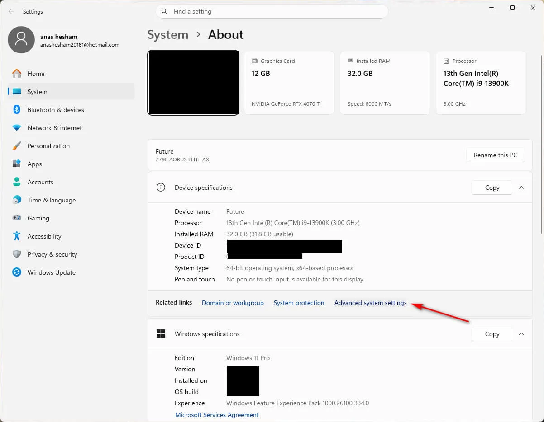The width and height of the screenshot is (544, 422).
Task: Go back using the back arrow
Action: [11, 12]
